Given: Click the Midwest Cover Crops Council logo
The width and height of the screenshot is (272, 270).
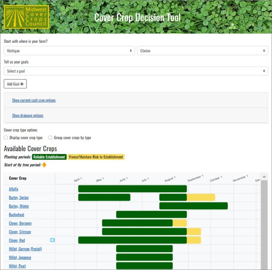Looking at the screenshot, I should (26, 17).
